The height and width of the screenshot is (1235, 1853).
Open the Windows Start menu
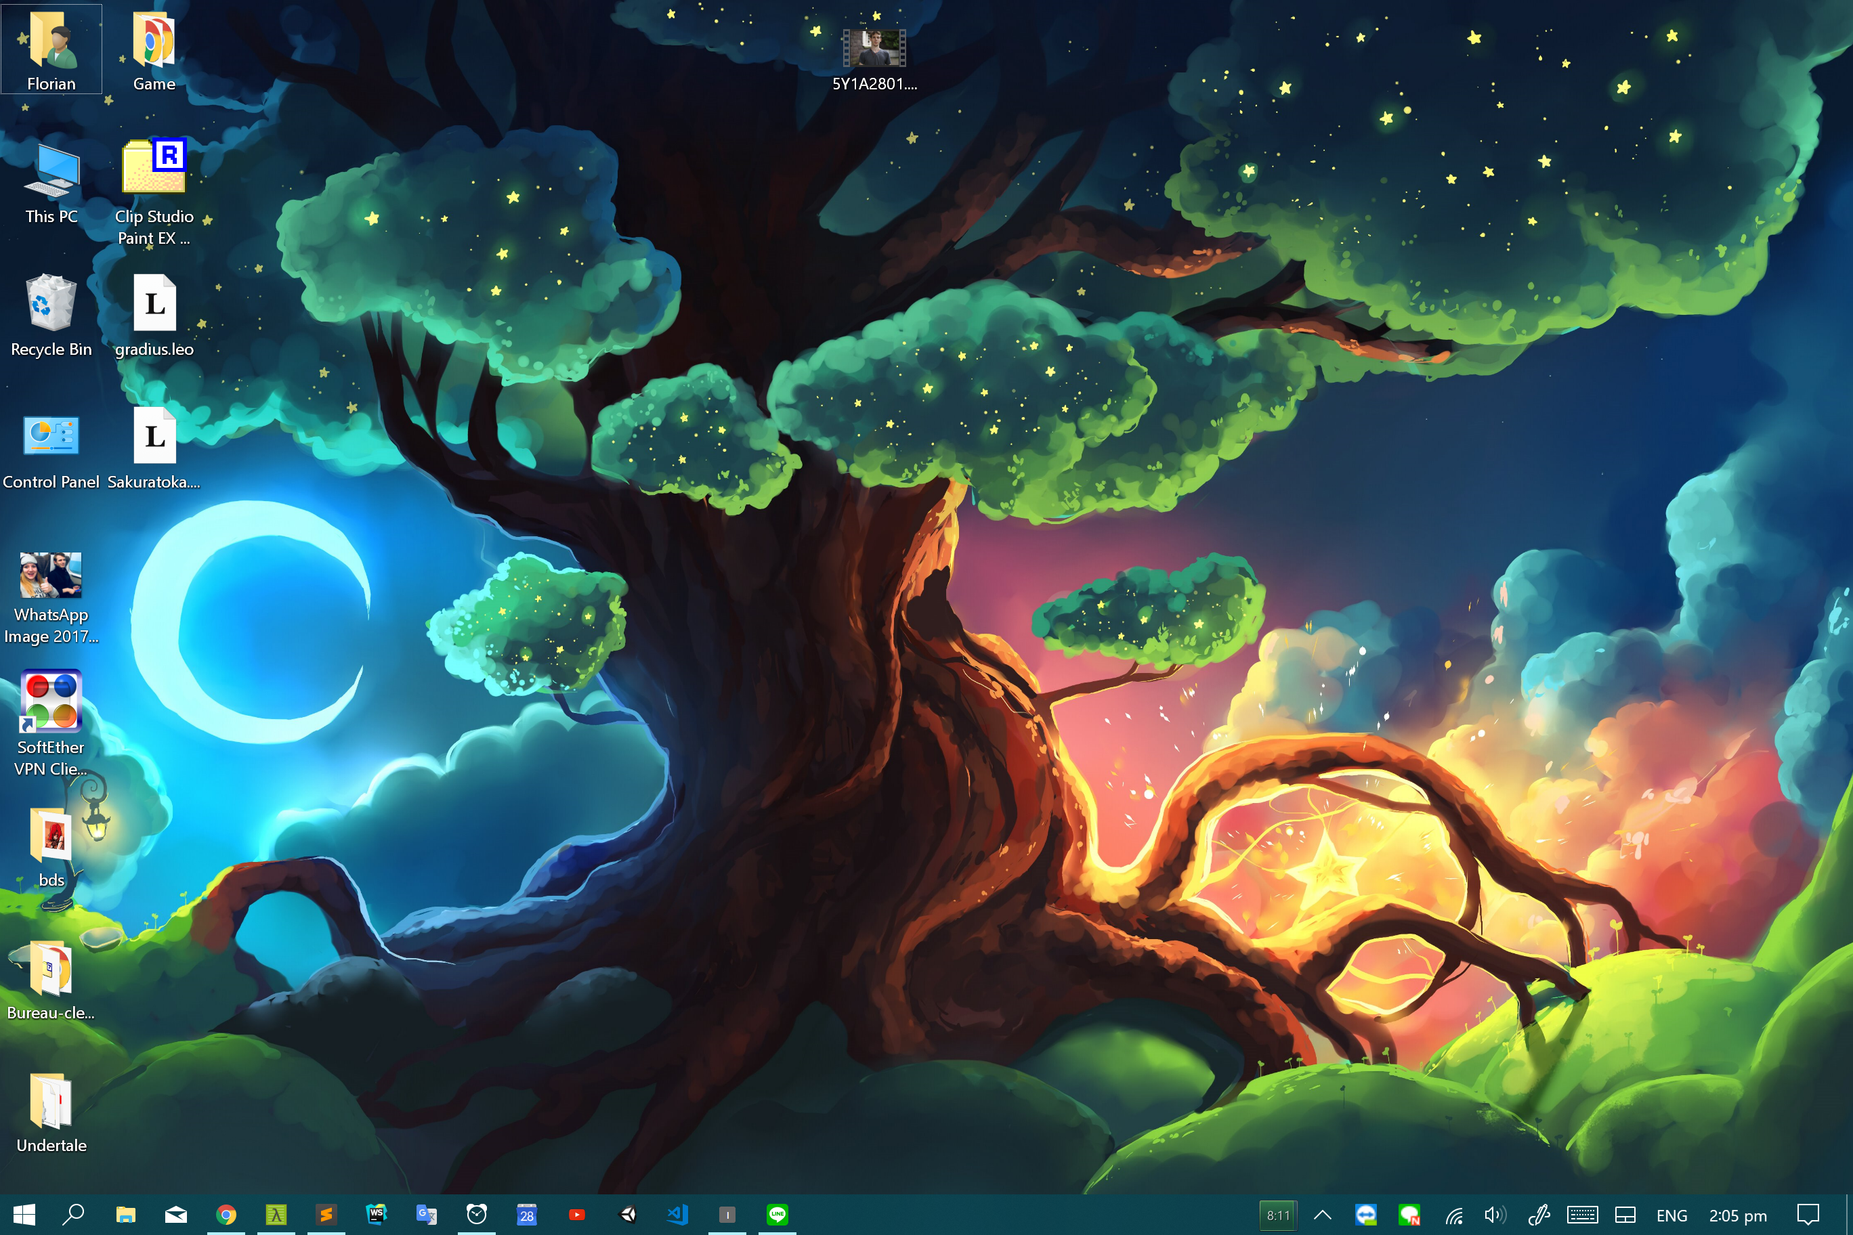(24, 1215)
